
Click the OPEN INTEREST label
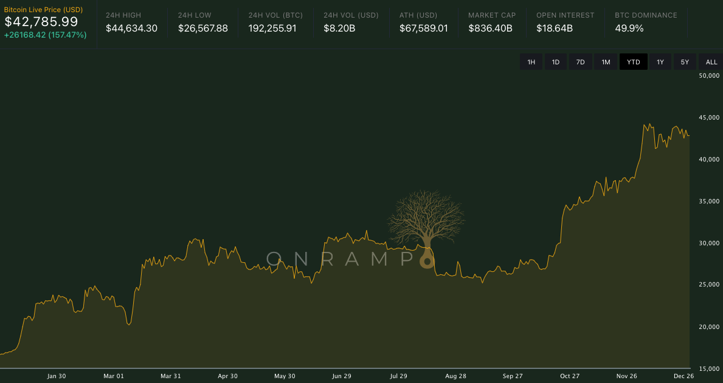click(x=566, y=15)
